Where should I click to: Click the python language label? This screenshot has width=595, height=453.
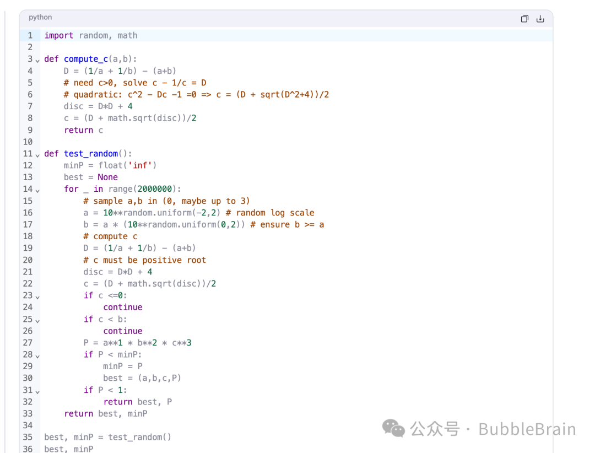pos(40,18)
